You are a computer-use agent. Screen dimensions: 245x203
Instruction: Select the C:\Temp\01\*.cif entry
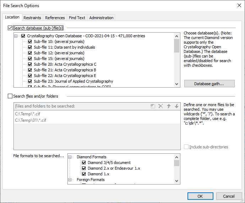coord(31,120)
